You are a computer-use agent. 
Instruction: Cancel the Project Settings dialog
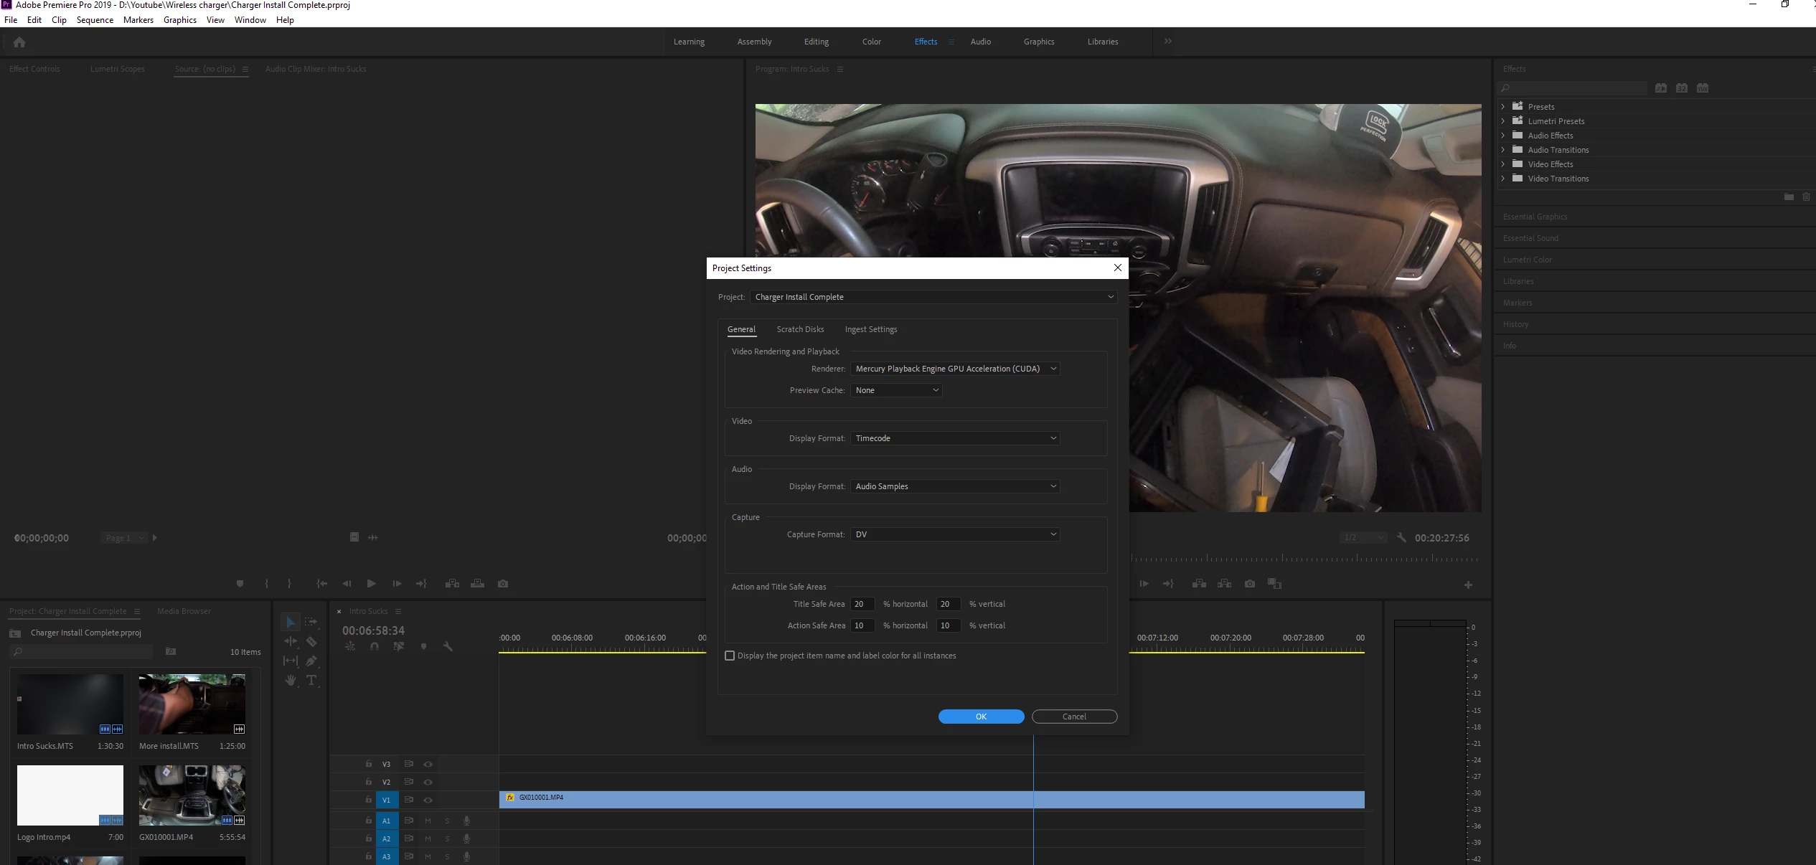coord(1074,717)
